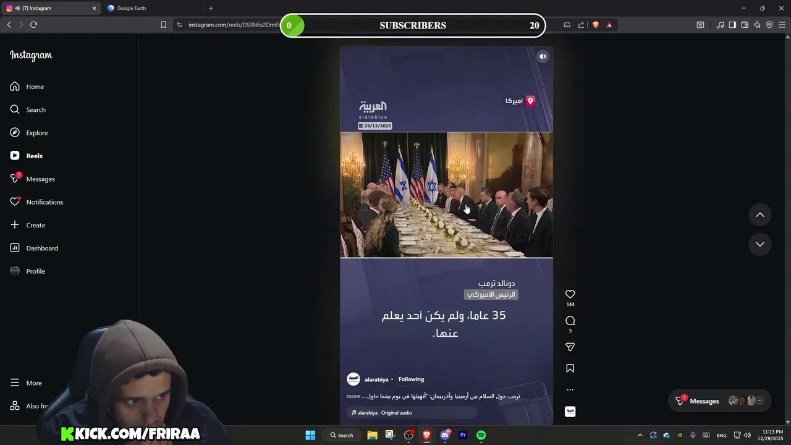
Task: Click the microphone tray icon
Action: click(x=693, y=435)
